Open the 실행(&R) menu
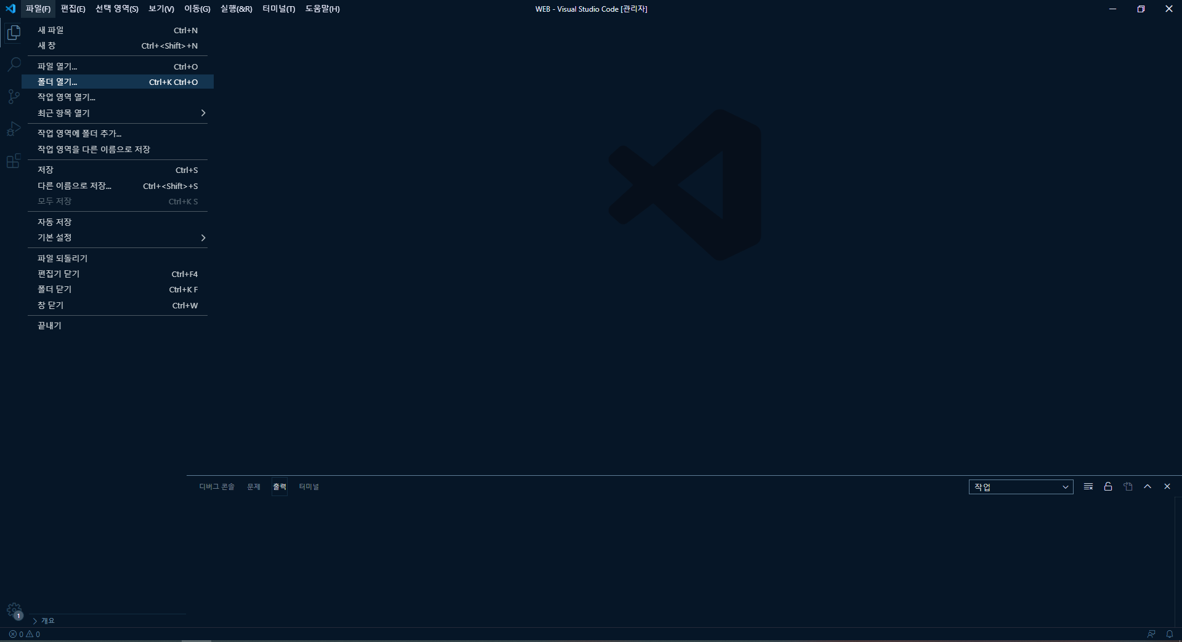This screenshot has height=642, width=1182. tap(237, 9)
